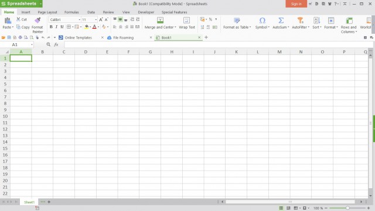Click the Select All corner of the grid

tap(5, 52)
